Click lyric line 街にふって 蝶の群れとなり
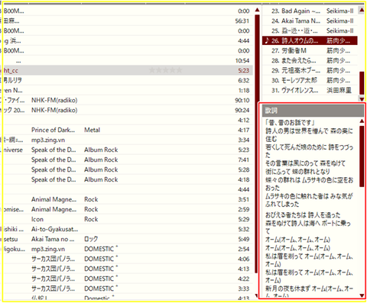This screenshot has height=303, width=367. coord(297,172)
